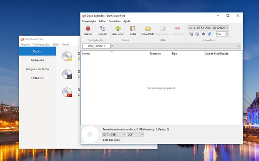Select the Dados category tab
259x161 pixels.
coord(37,51)
